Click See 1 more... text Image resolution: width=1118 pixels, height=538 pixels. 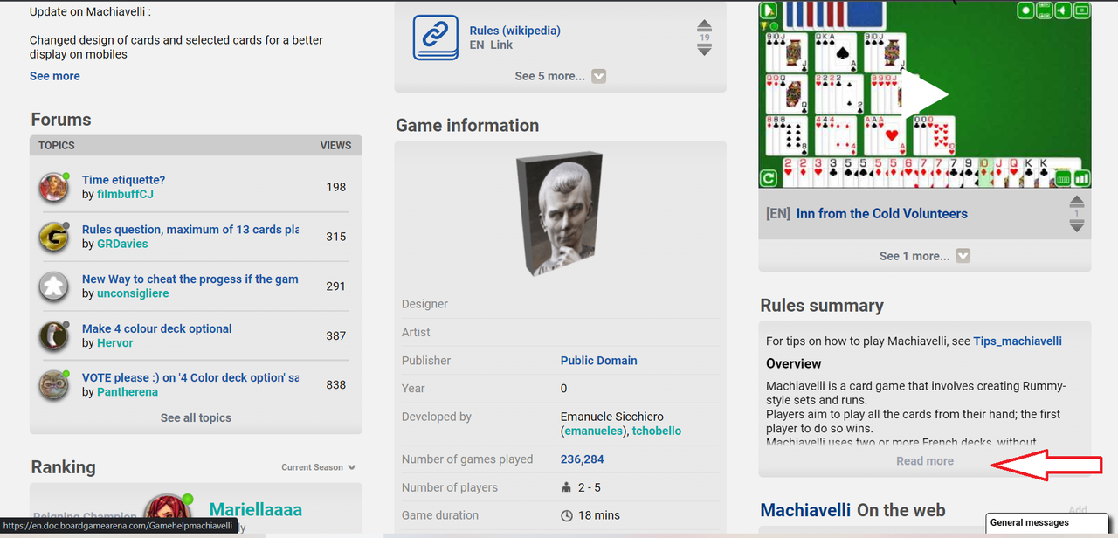(914, 256)
